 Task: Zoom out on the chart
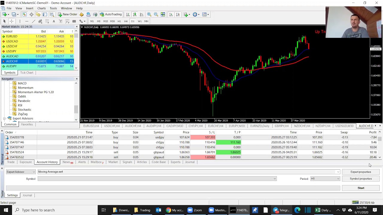(156, 14)
